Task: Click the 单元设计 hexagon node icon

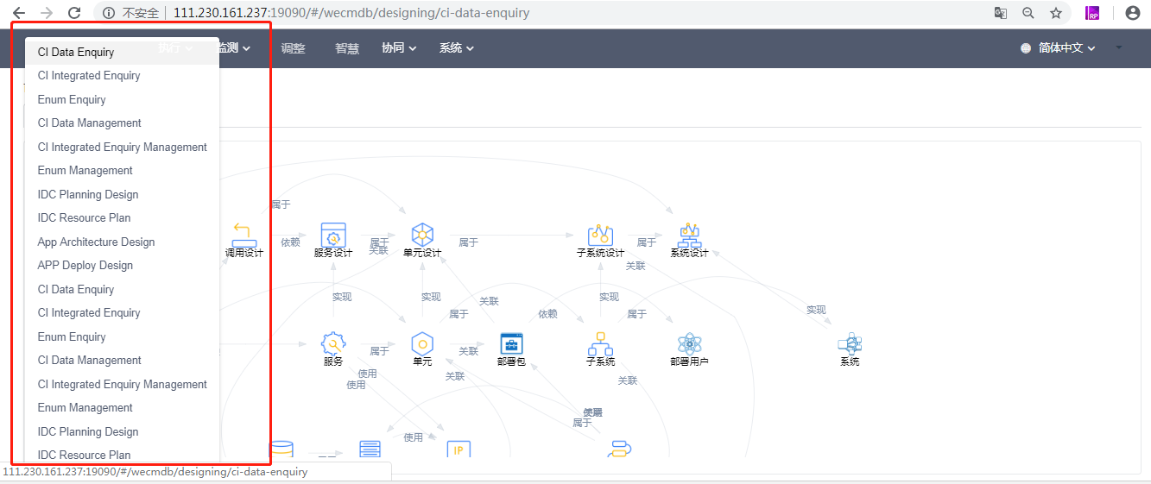Action: (422, 234)
